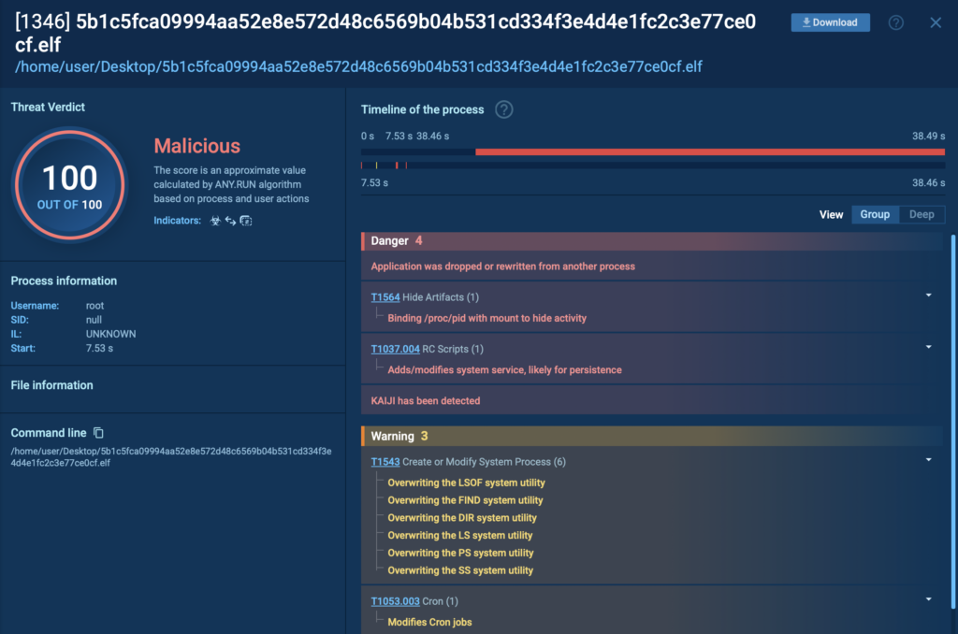Collapse the T1543 Create or Modify System Process section
The height and width of the screenshot is (634, 958).
pyautogui.click(x=928, y=460)
